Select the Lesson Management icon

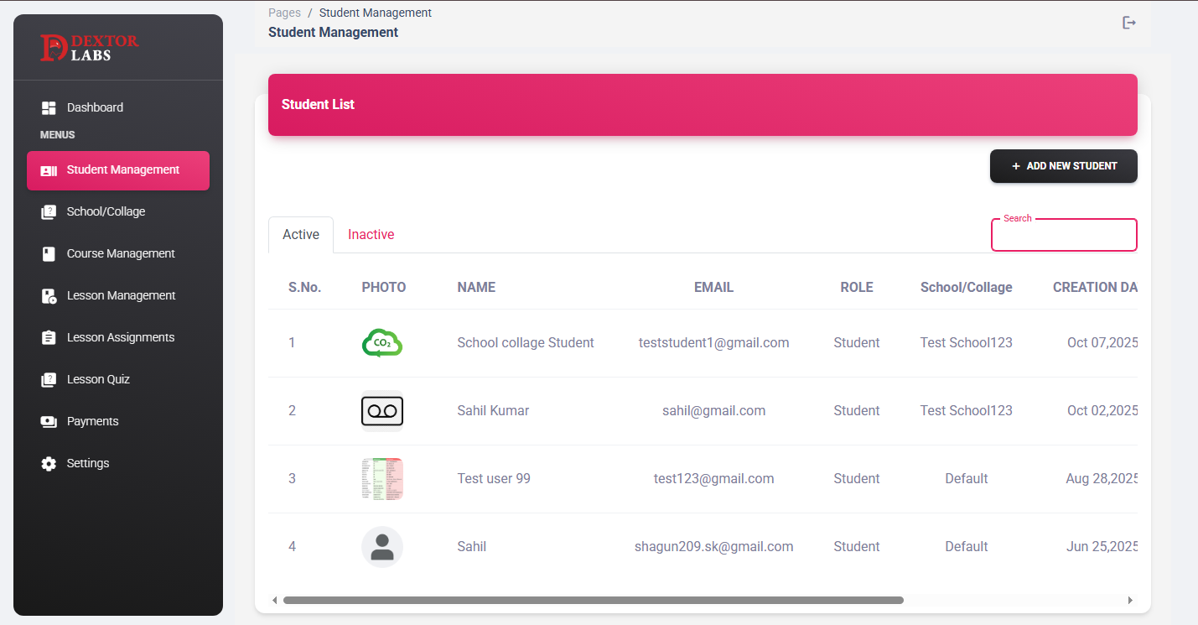[49, 295]
